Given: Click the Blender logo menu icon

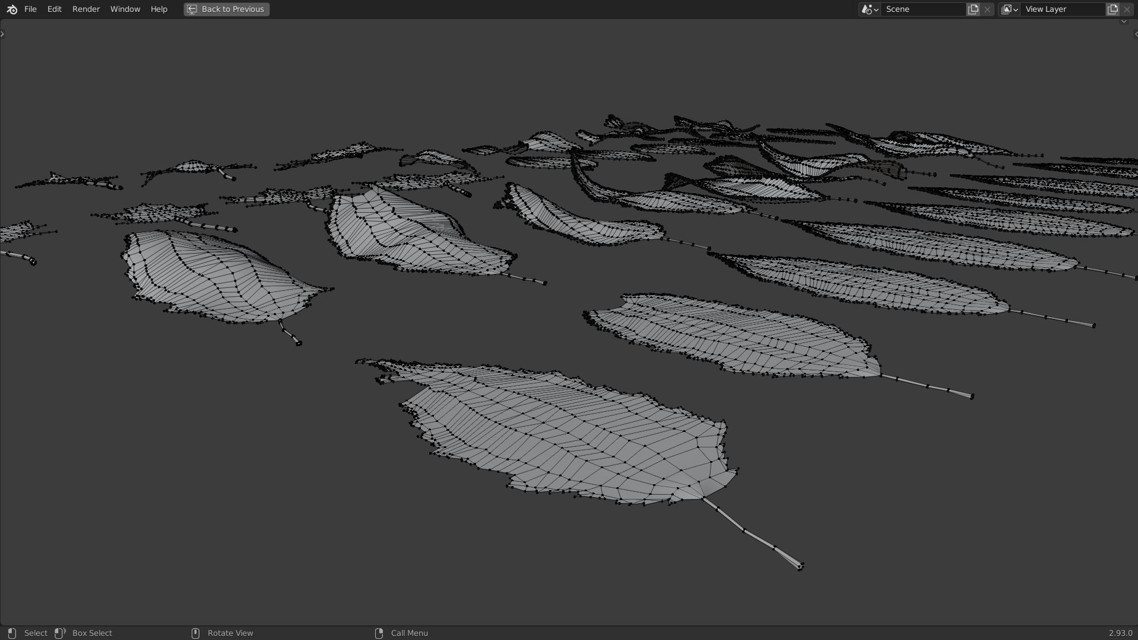Looking at the screenshot, I should pyautogui.click(x=12, y=9).
